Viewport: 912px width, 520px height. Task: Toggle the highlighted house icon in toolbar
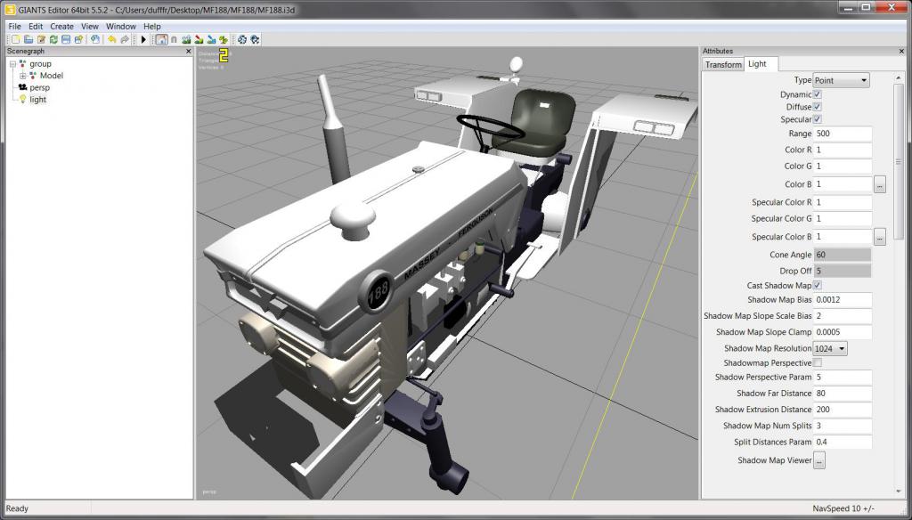coord(161,39)
